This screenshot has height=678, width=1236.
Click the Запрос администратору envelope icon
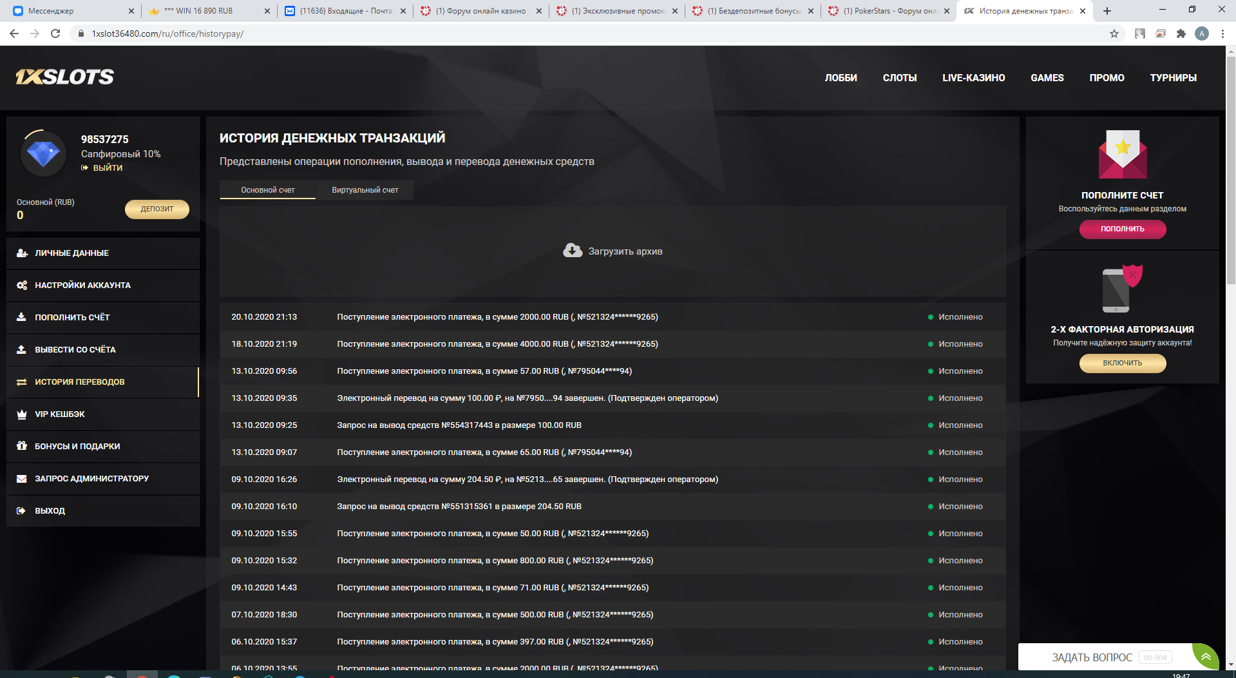(x=21, y=479)
